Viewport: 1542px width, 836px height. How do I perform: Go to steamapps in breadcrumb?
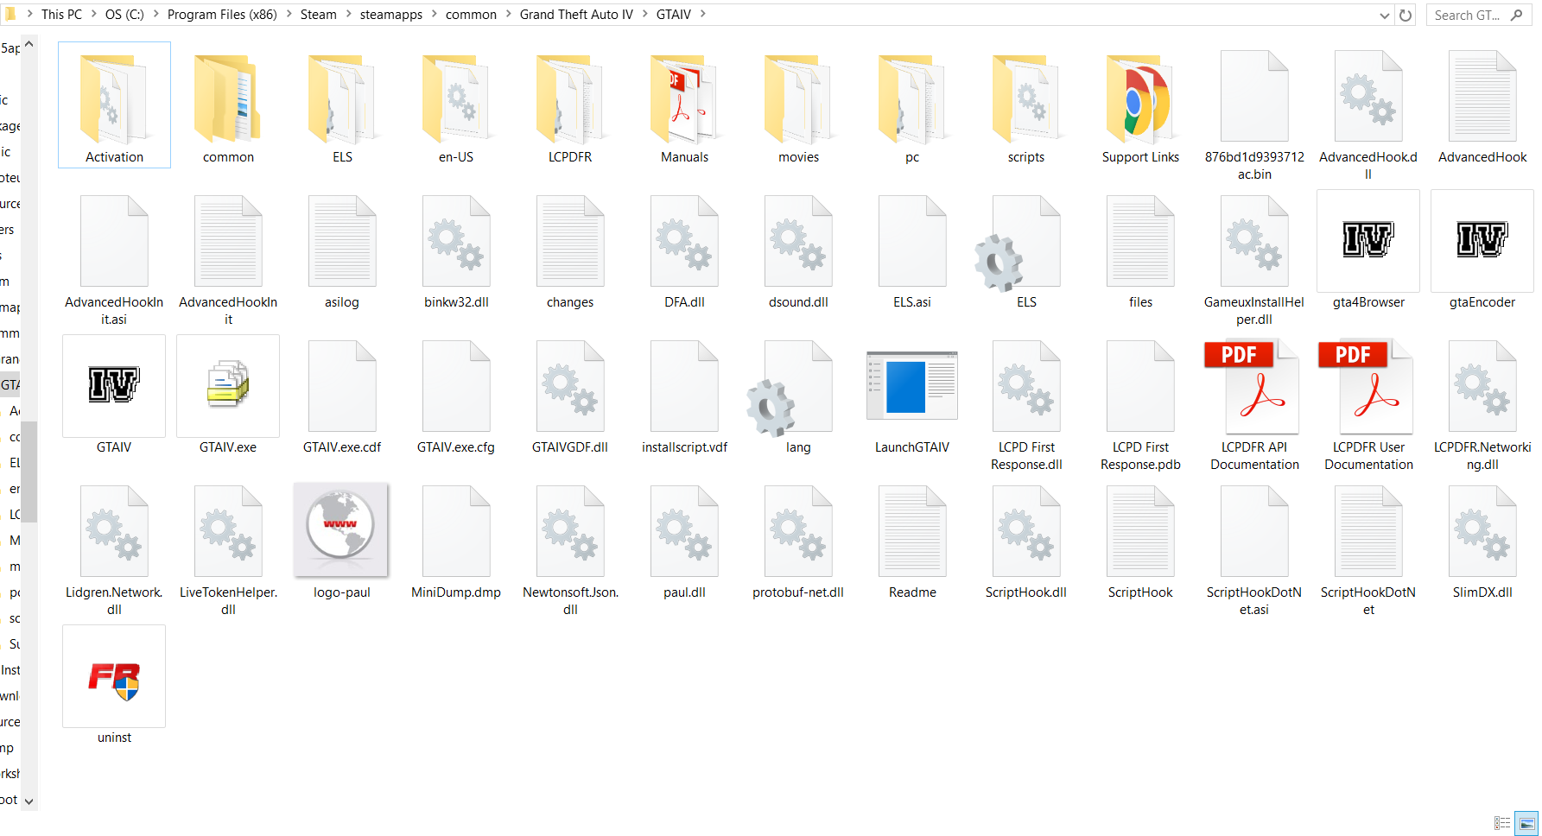(391, 14)
